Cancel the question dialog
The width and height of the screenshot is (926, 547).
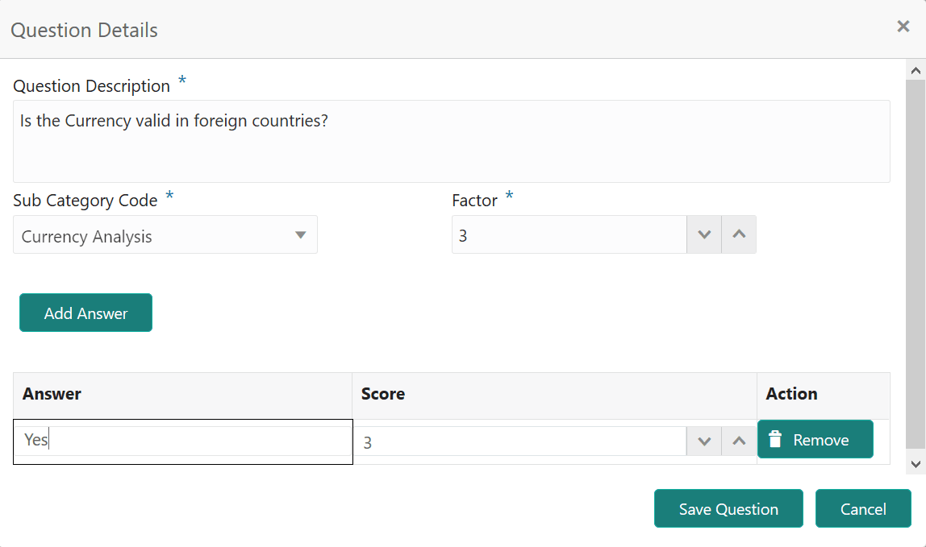pyautogui.click(x=863, y=508)
